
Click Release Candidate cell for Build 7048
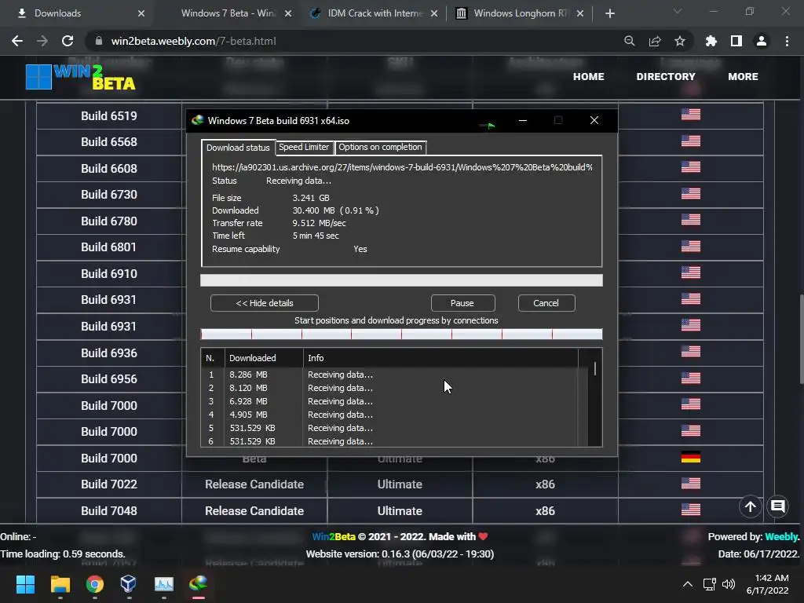coord(254,511)
